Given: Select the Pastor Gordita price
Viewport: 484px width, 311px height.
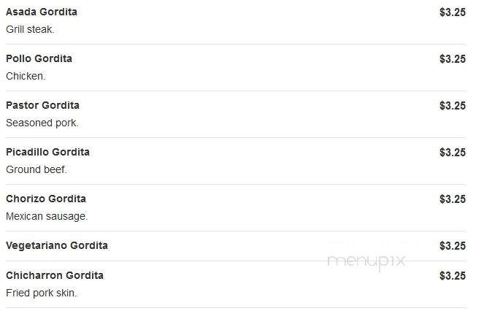Looking at the screenshot, I should click(x=453, y=106).
